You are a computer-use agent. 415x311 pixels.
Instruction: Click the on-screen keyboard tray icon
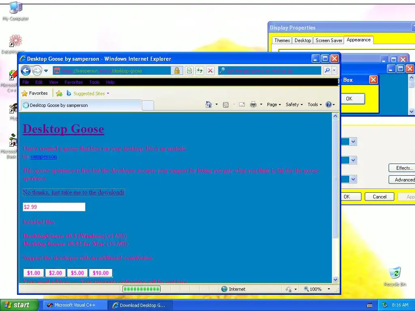370,305
